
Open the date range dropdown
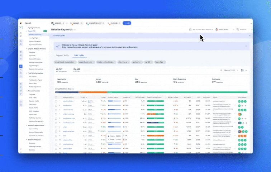201,29
